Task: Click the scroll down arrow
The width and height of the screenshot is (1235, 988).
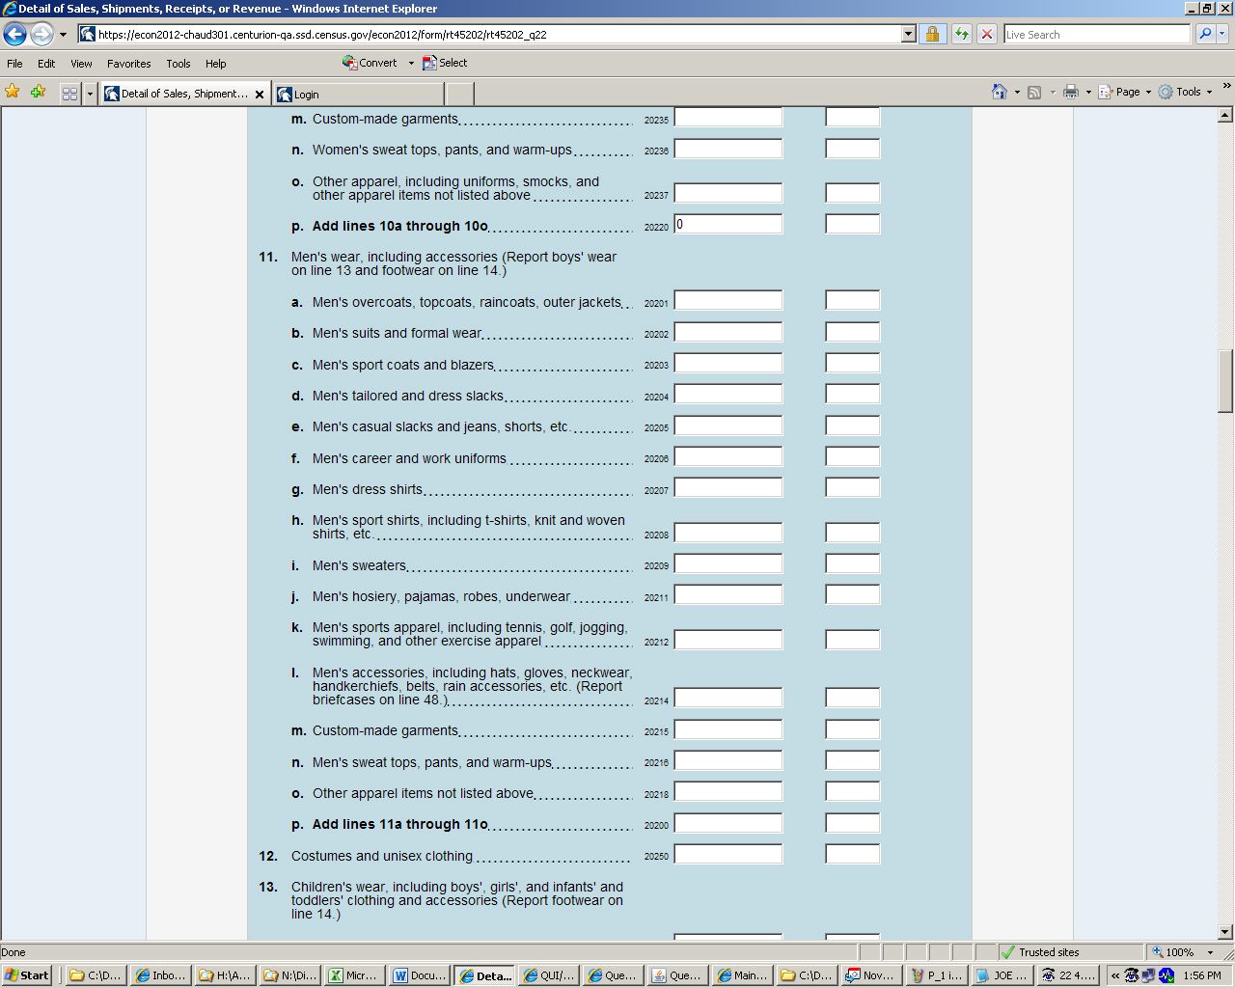Action: pos(1225,932)
